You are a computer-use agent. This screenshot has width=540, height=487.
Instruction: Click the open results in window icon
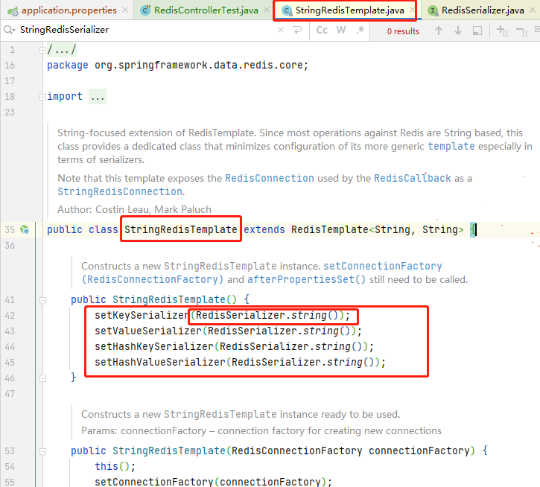pos(477,31)
